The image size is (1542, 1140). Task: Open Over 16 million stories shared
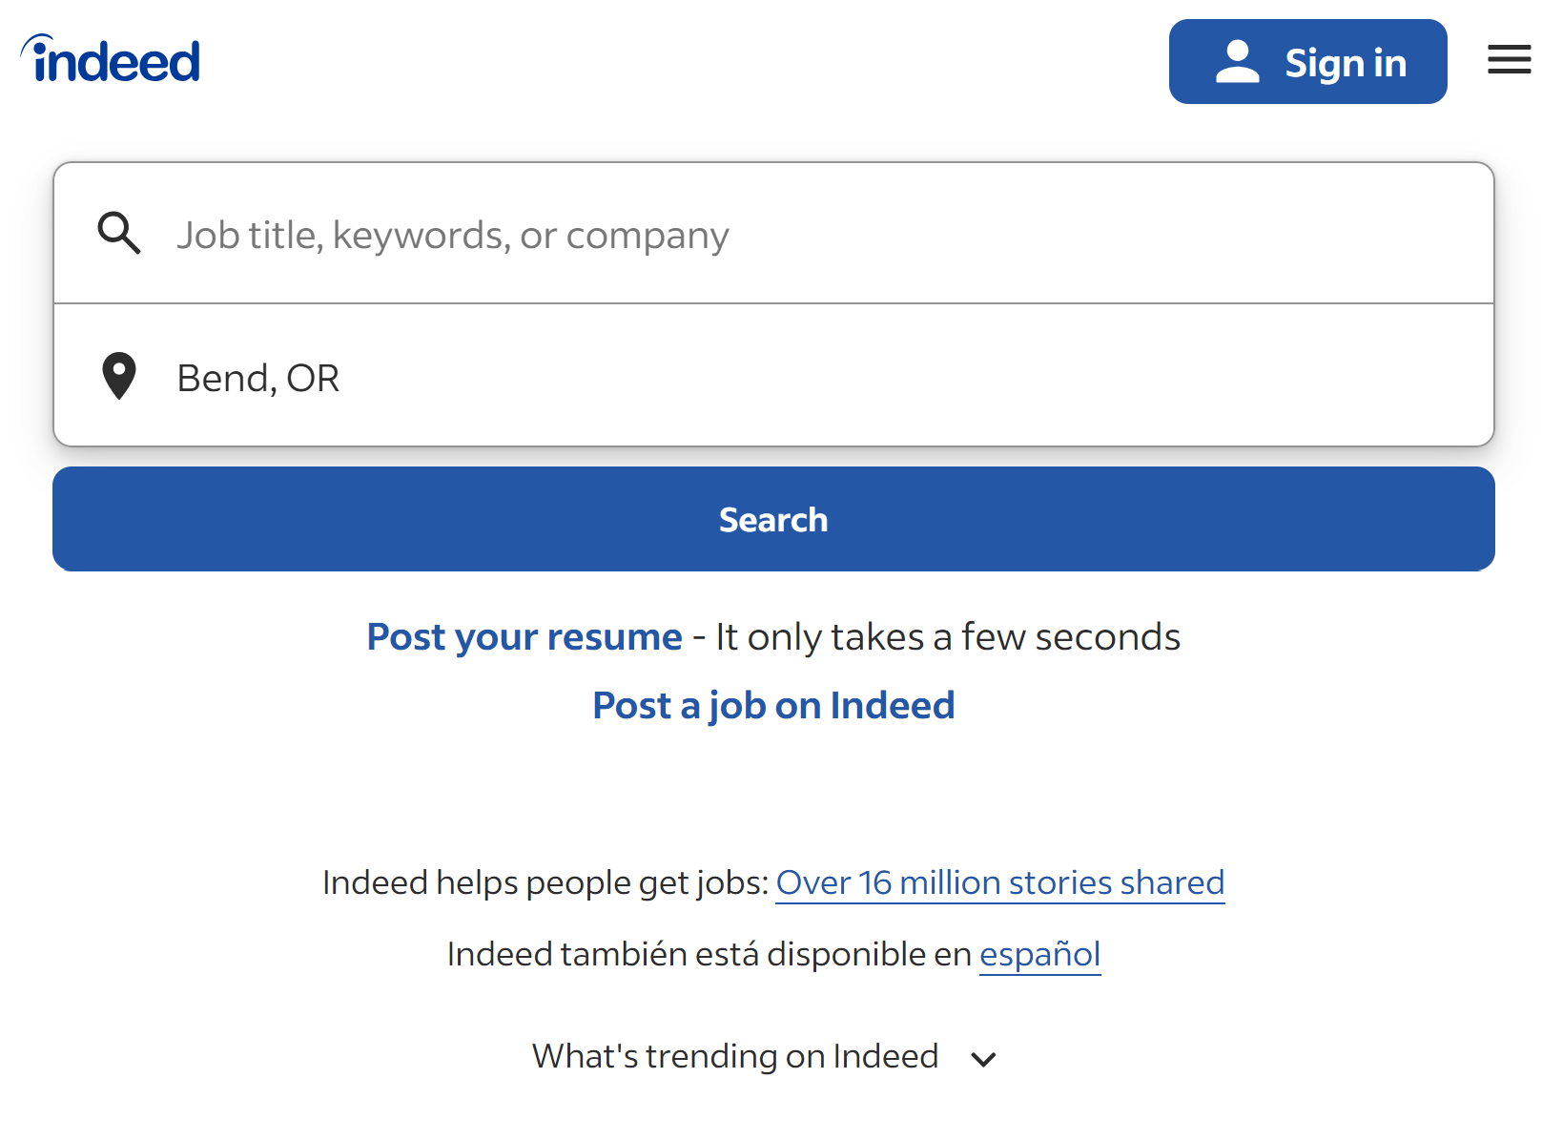point(999,882)
